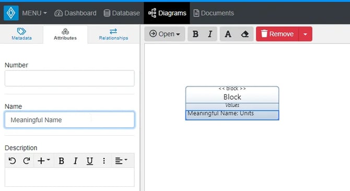
Task: Select the Attributes tab
Action: pyautogui.click(x=65, y=34)
